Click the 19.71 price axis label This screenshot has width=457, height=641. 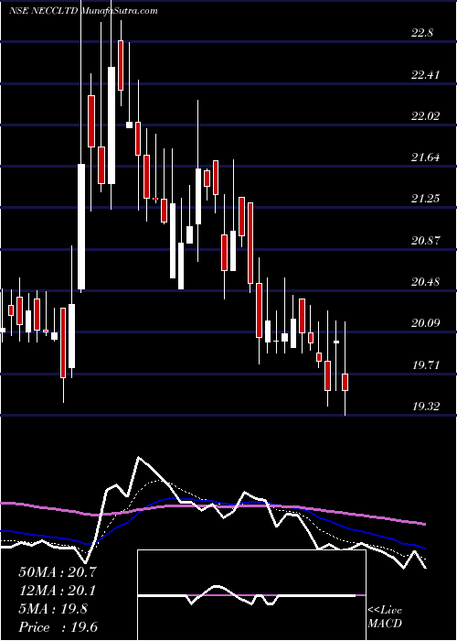click(425, 364)
